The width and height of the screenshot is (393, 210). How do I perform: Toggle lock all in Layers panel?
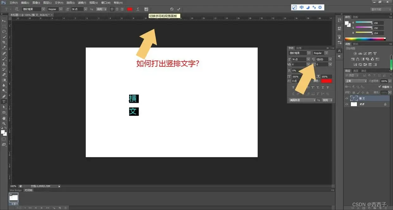click(x=367, y=92)
